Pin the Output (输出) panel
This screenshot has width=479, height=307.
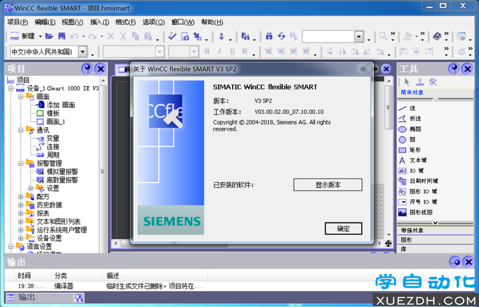[455, 262]
